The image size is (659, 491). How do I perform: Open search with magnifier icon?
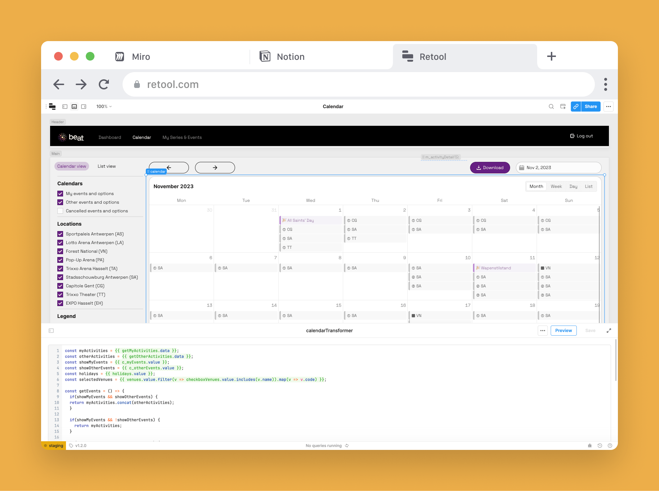551,106
